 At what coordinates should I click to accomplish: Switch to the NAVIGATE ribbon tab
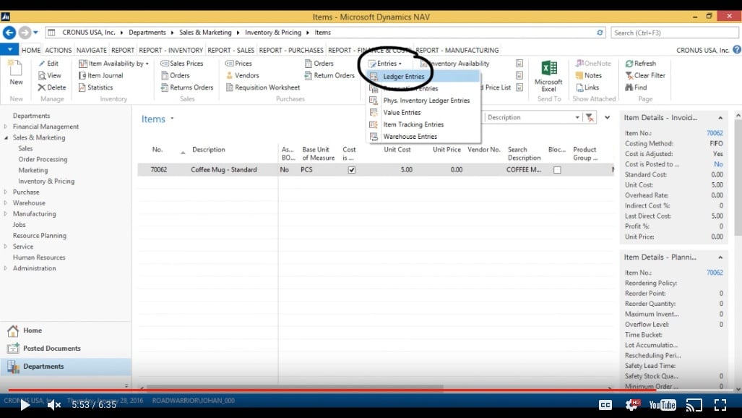point(91,50)
